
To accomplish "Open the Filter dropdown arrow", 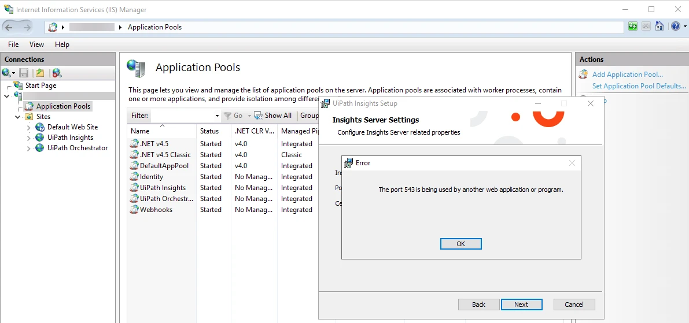I will point(217,116).
